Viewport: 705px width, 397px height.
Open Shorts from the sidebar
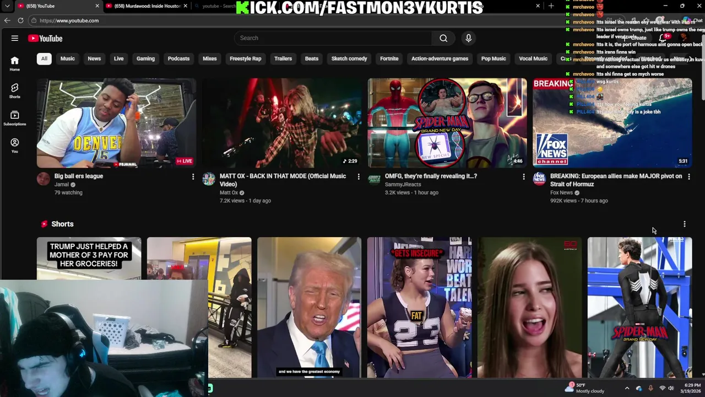pyautogui.click(x=15, y=91)
